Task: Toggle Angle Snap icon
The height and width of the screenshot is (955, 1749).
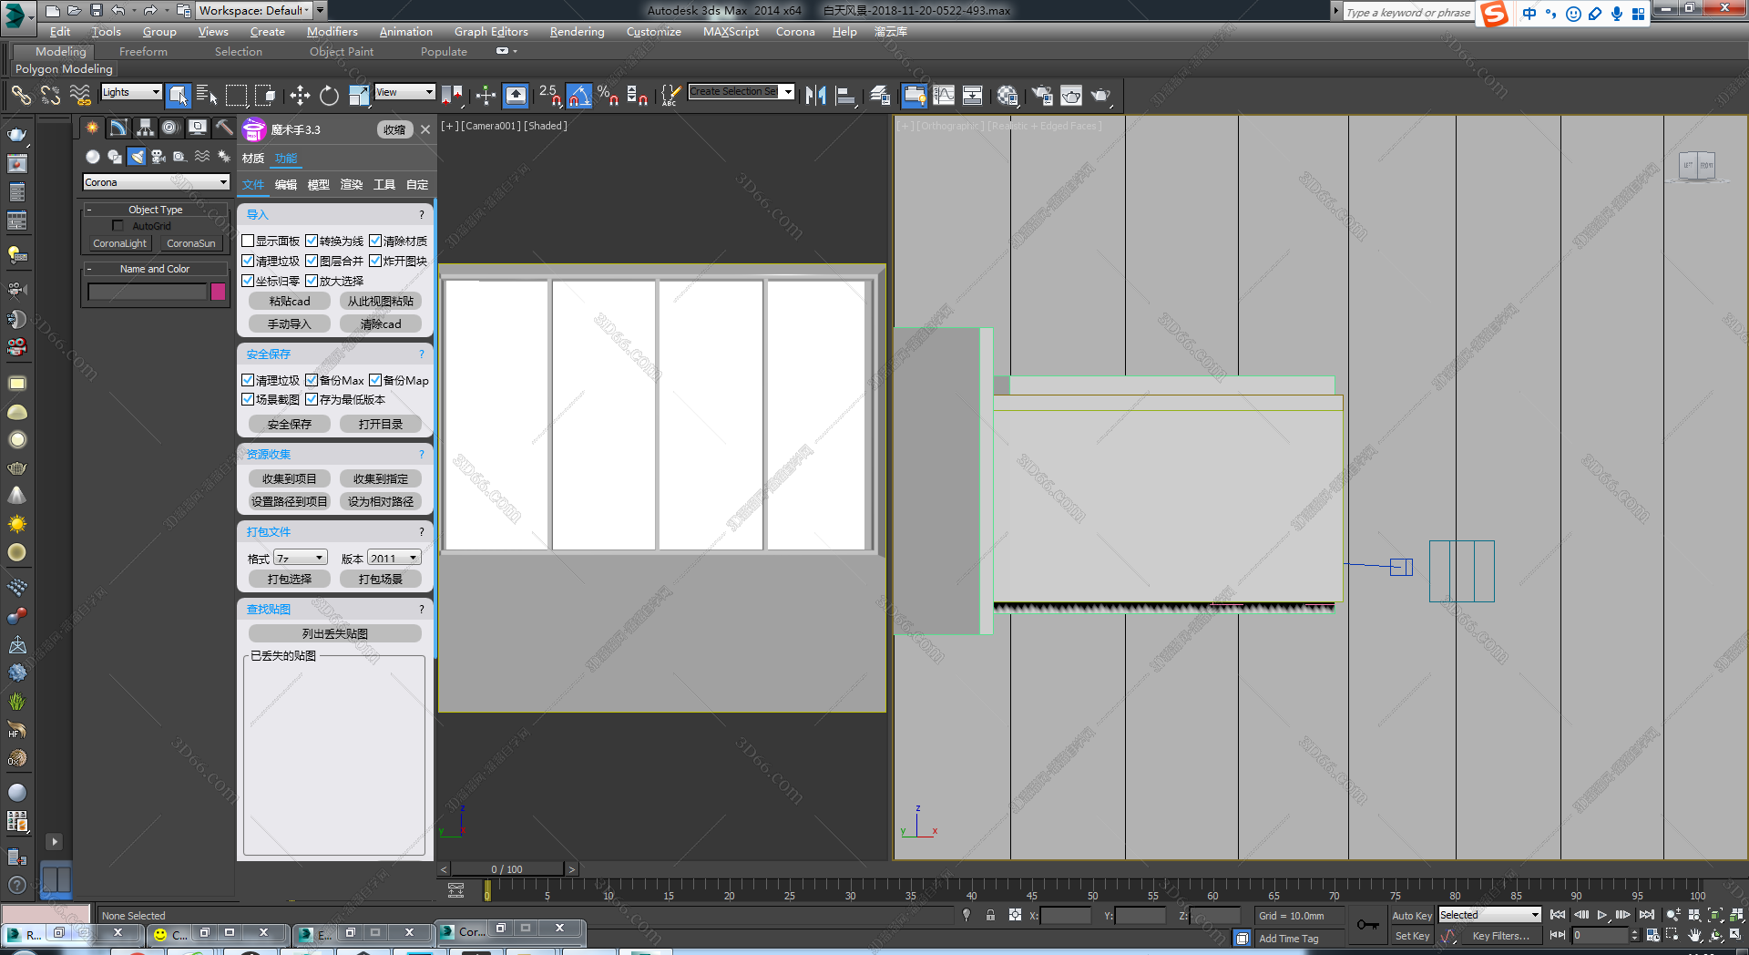Action: (x=579, y=95)
